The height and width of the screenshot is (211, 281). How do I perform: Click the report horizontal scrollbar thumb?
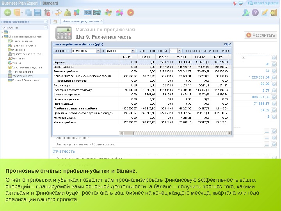[128, 133]
